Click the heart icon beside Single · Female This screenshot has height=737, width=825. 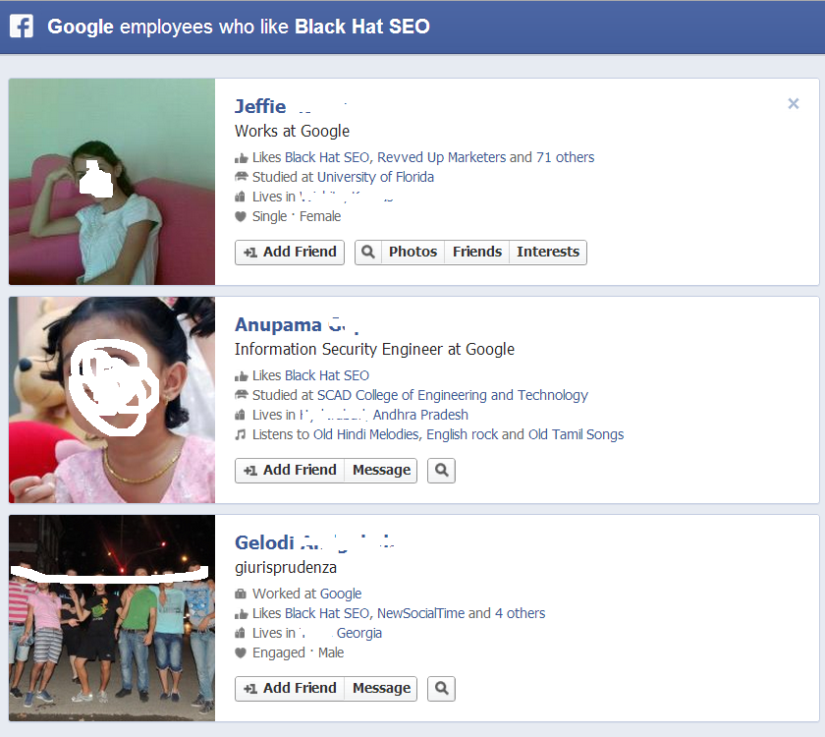pos(241,217)
